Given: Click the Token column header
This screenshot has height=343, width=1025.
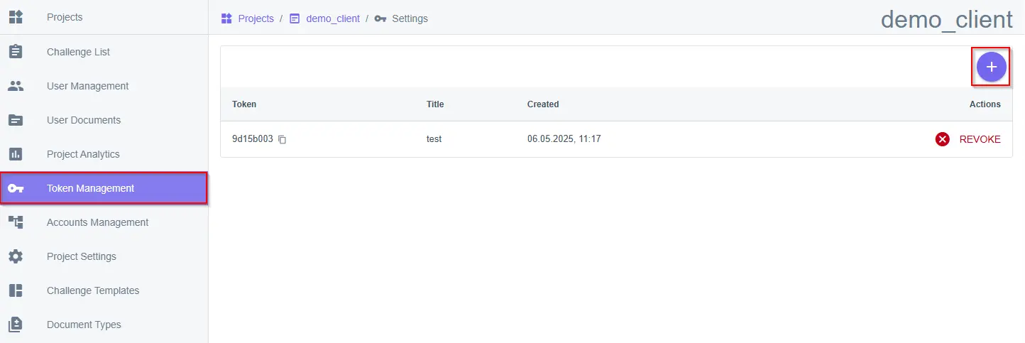Looking at the screenshot, I should tap(244, 104).
